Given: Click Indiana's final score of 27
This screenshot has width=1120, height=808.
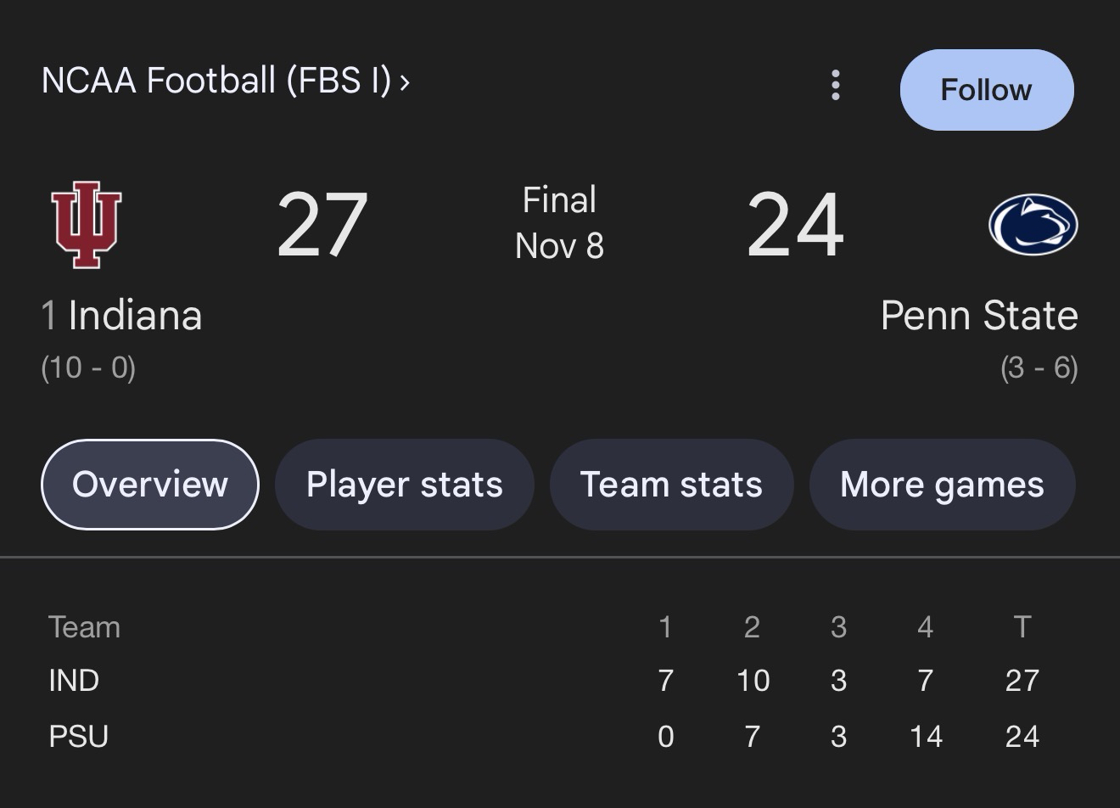Looking at the screenshot, I should [x=322, y=225].
